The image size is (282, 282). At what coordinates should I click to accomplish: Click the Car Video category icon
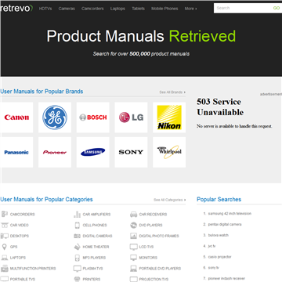pyautogui.click(x=5, y=225)
